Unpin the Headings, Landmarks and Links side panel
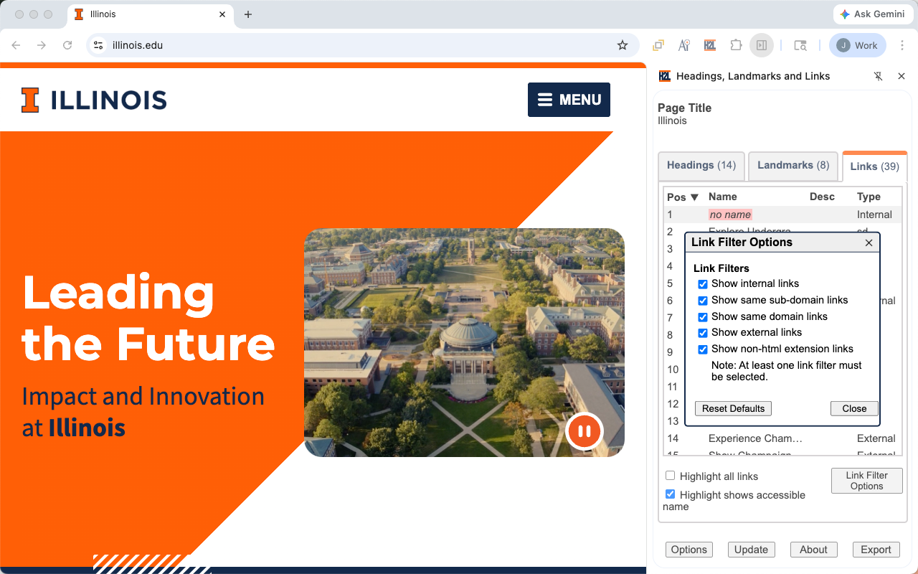This screenshot has height=574, width=918. [879, 76]
